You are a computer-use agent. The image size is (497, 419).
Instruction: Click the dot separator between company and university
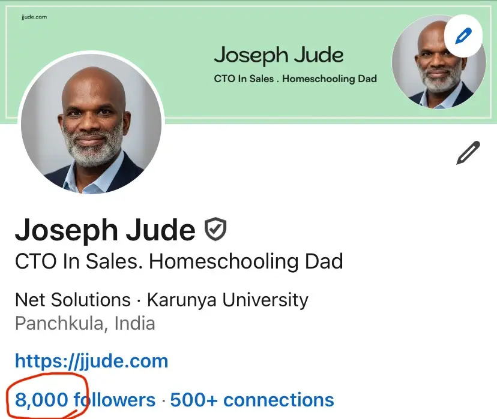139,300
